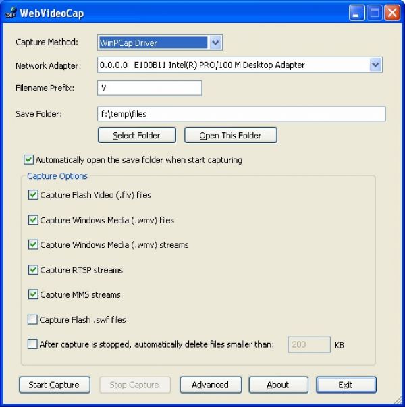Viewport: 405px width, 407px height.
Task: Click the WebVideoCap title bar app icon
Action: 10,12
